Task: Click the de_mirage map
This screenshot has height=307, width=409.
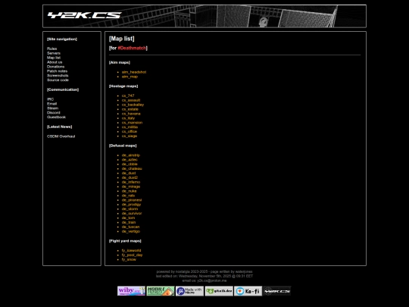Action: click(131, 186)
